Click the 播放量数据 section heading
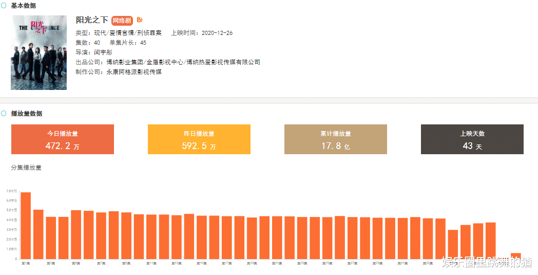538x275 pixels. point(27,114)
